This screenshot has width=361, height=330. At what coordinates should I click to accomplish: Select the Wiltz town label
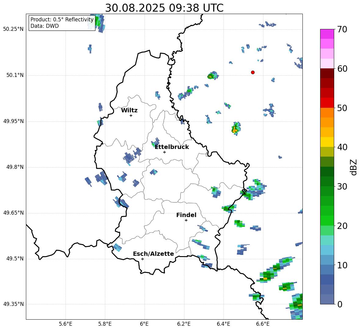[x=129, y=111]
